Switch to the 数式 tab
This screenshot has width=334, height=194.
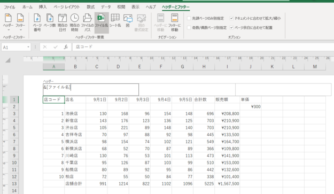coord(90,7)
